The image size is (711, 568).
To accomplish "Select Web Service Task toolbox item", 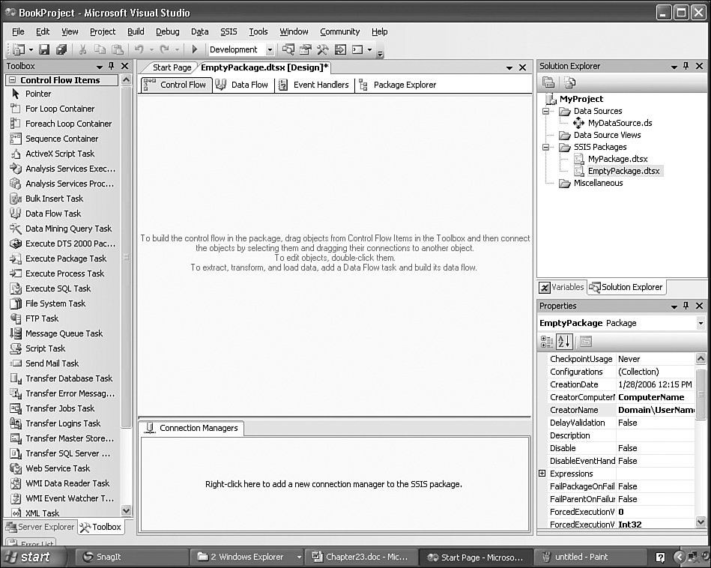I will click(64, 468).
